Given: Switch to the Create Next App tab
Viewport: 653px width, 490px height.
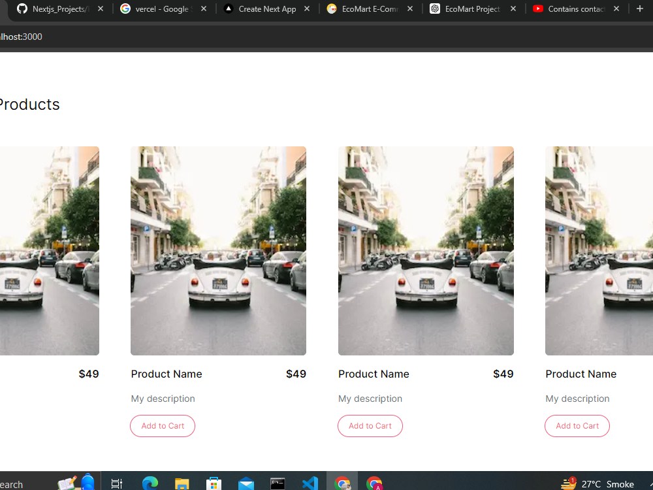Looking at the screenshot, I should [266, 8].
